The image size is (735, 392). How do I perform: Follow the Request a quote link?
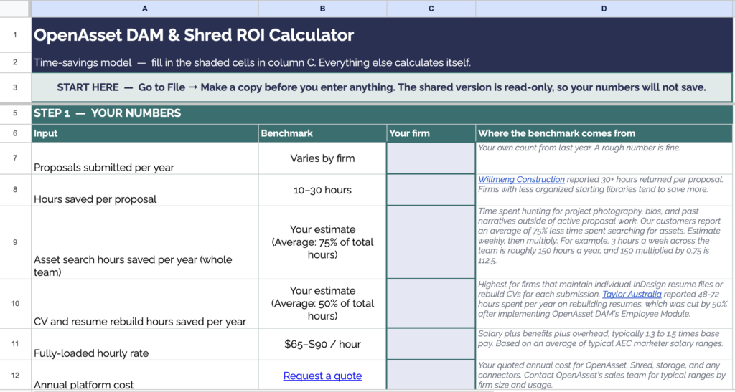322,376
